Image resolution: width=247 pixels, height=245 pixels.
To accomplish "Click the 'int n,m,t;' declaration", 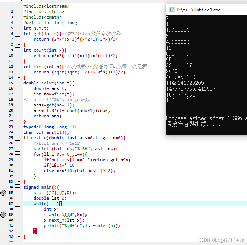I will click(36, 28).
